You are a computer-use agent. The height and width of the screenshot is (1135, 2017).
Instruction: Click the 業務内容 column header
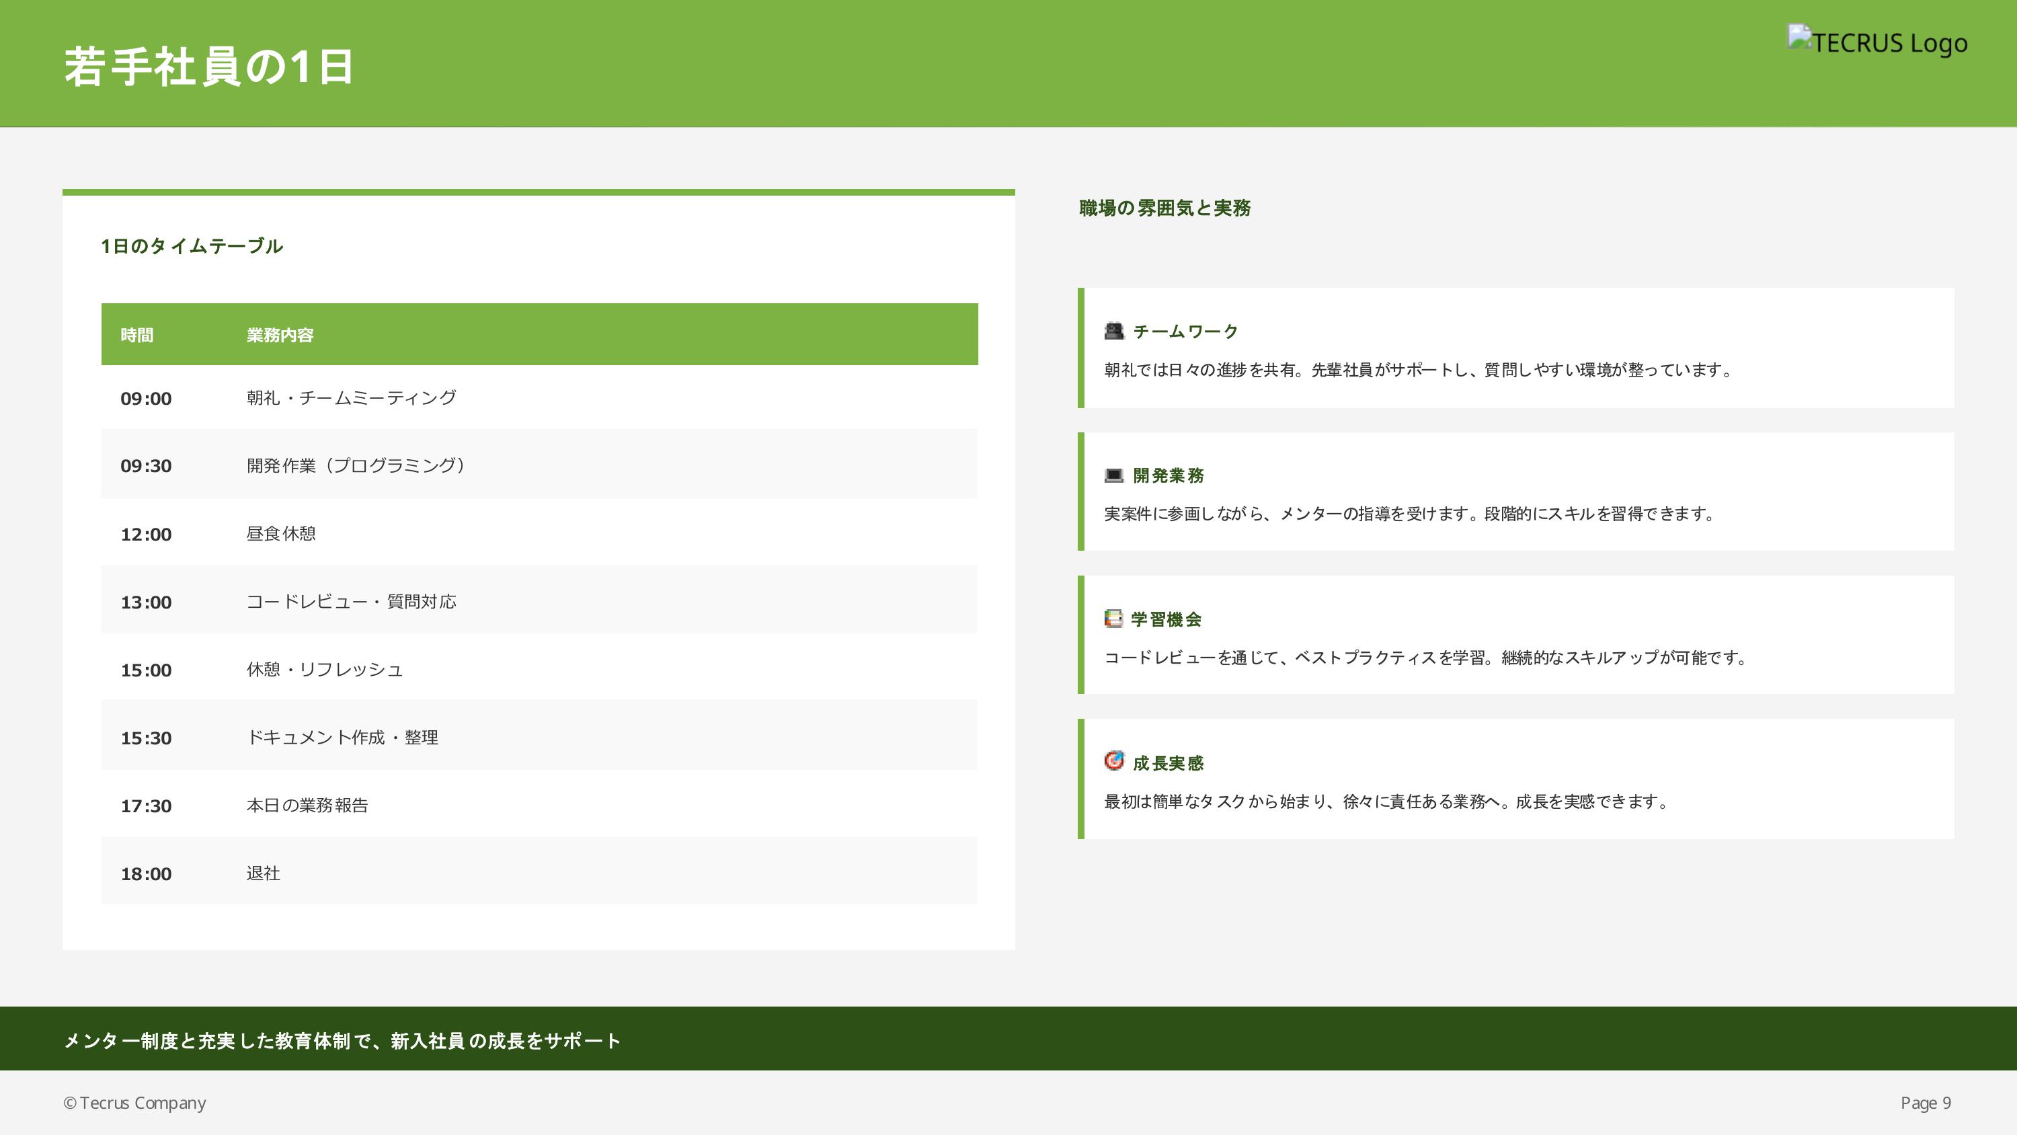tap(280, 336)
